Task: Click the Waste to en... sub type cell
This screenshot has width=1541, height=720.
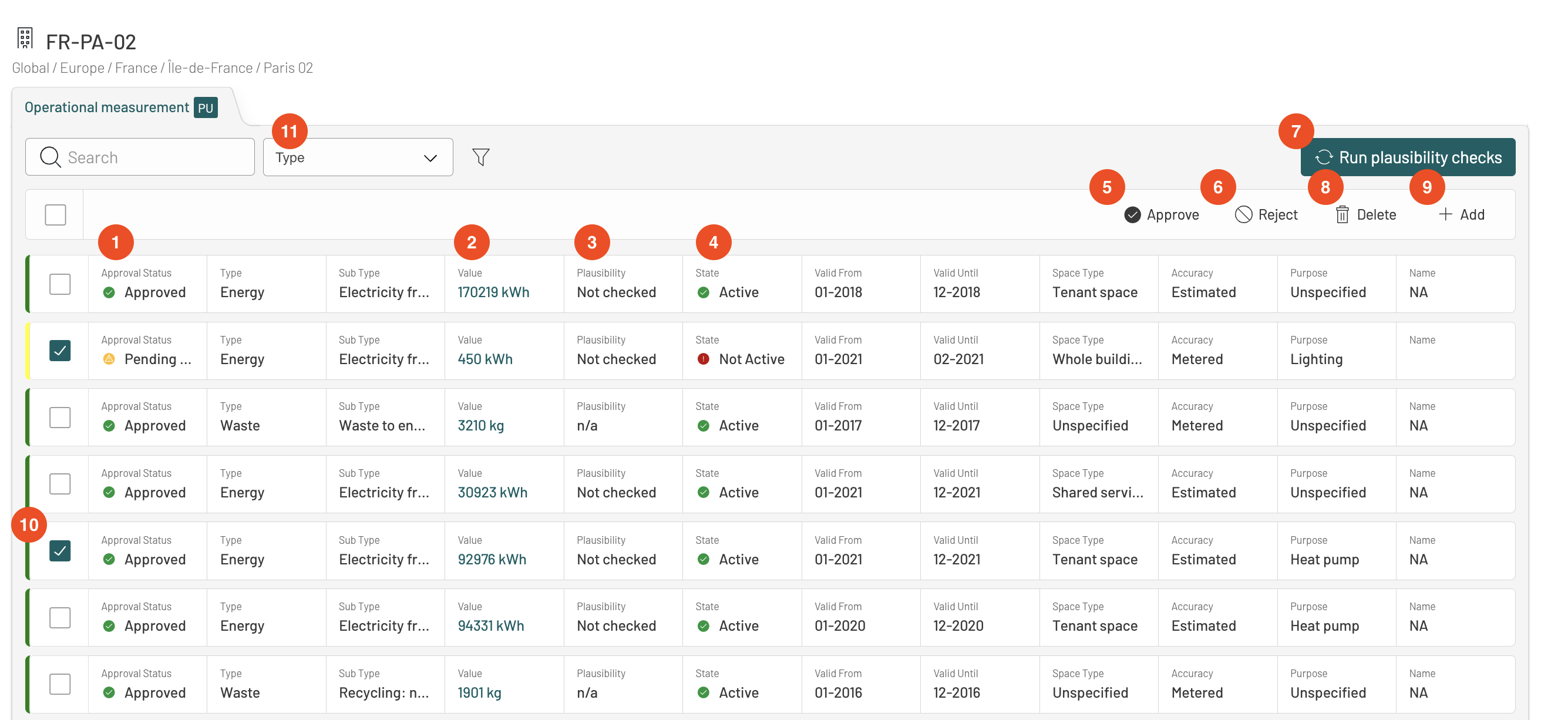Action: pyautogui.click(x=385, y=418)
